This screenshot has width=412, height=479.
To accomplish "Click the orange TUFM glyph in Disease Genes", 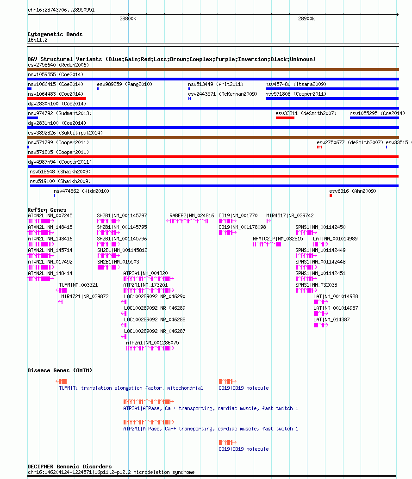I will tap(61, 381).
